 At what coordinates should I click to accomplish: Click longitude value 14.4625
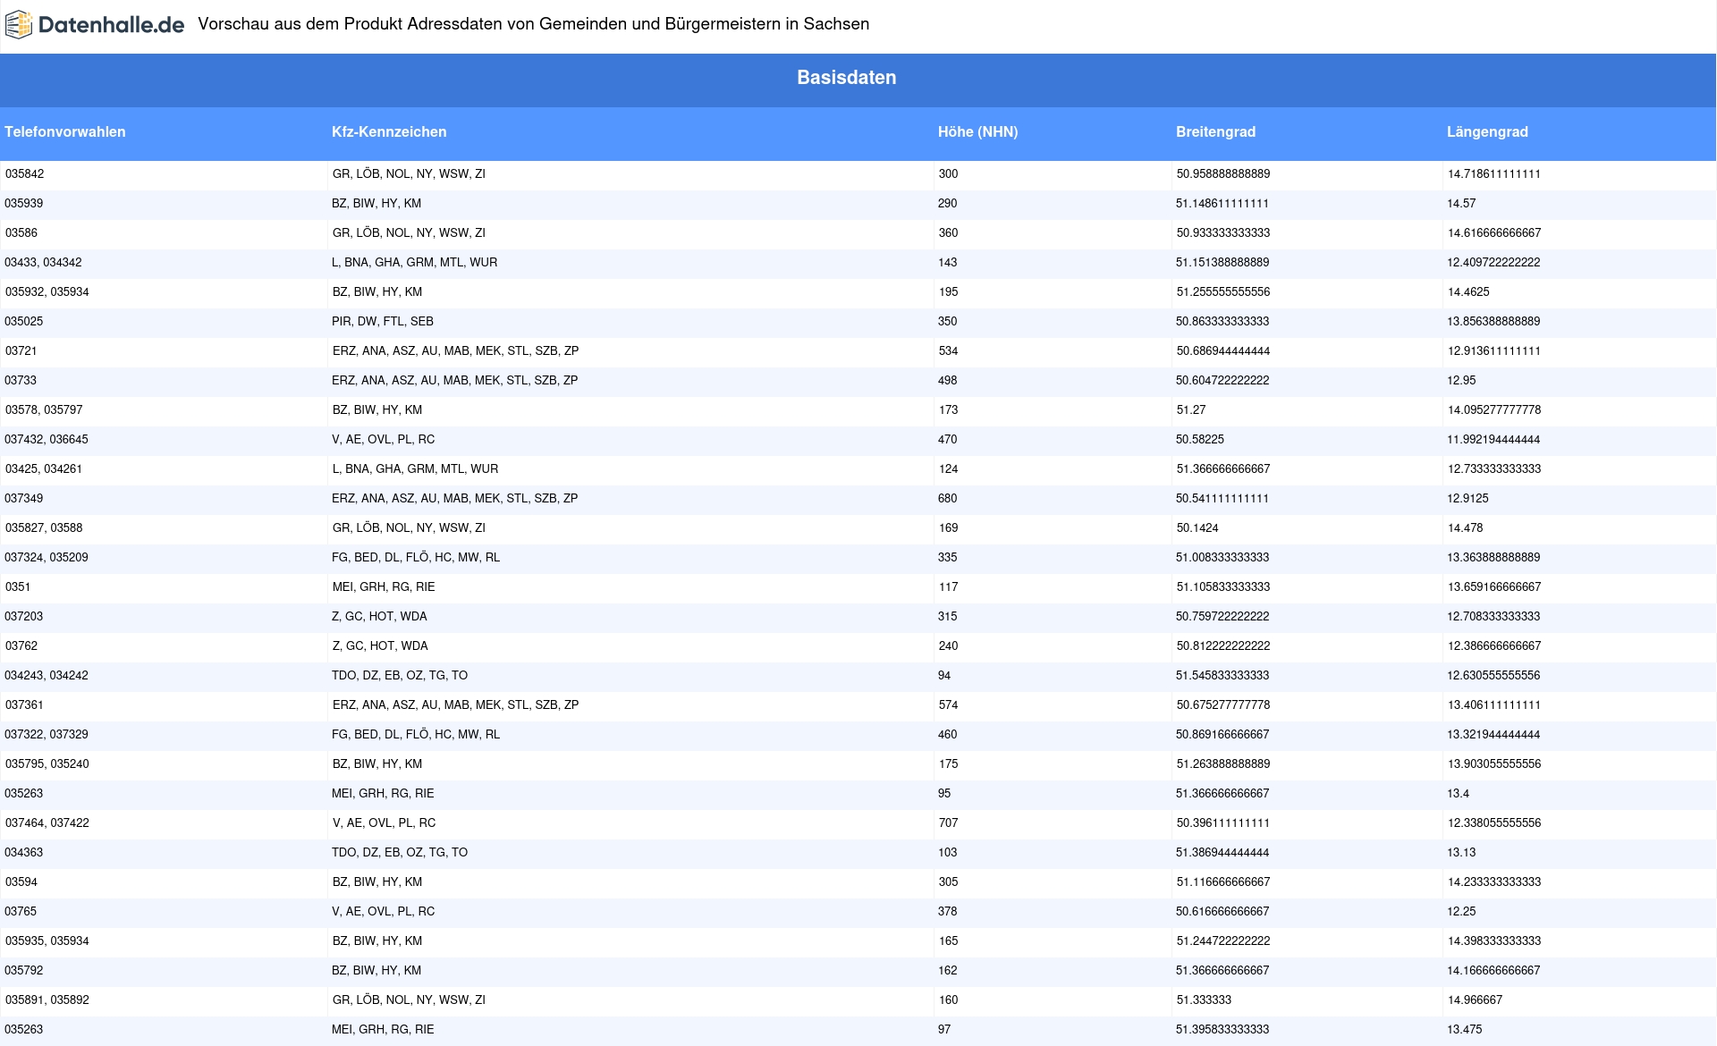1468,292
